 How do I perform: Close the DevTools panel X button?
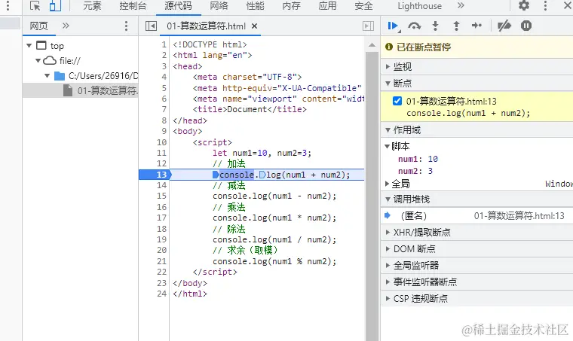[568, 5]
